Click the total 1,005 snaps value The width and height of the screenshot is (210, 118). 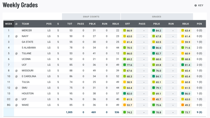(69, 112)
